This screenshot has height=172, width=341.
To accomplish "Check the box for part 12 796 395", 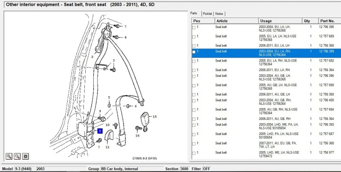I will pos(194,27).
